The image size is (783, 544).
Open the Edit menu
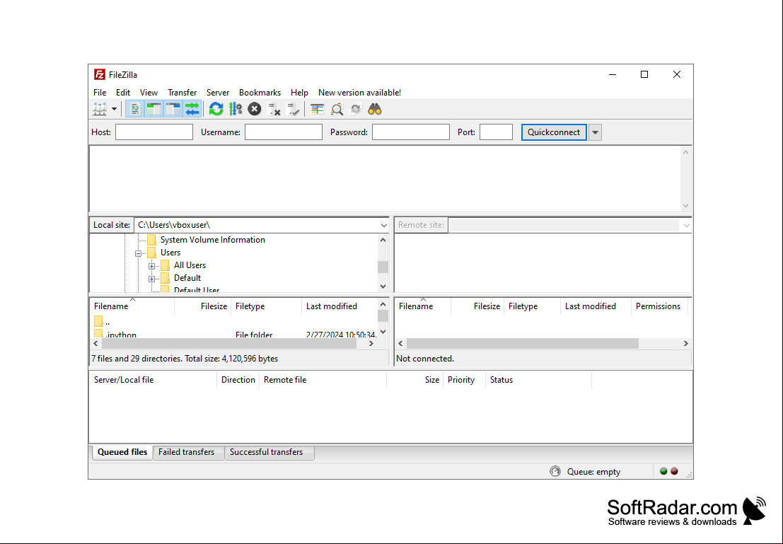123,93
